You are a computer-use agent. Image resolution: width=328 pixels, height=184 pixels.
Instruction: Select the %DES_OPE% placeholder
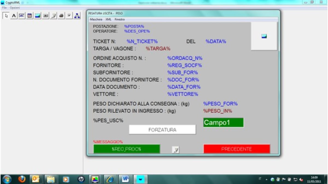[137, 31]
